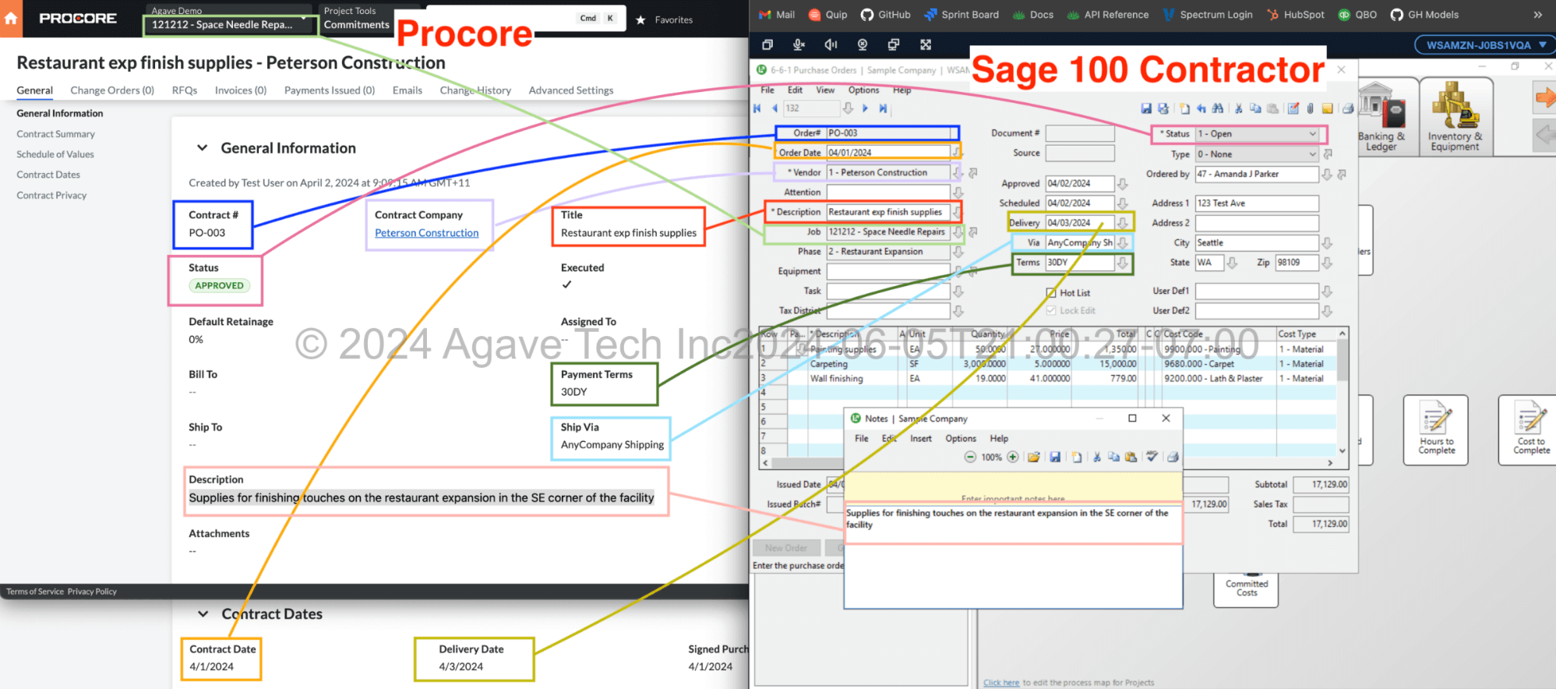Collapse the General Information section in Procore
The height and width of the screenshot is (689, 1556).
click(203, 148)
